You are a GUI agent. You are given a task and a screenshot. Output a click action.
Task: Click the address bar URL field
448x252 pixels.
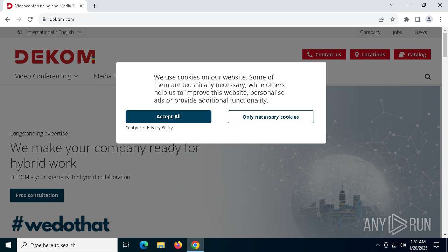210,19
